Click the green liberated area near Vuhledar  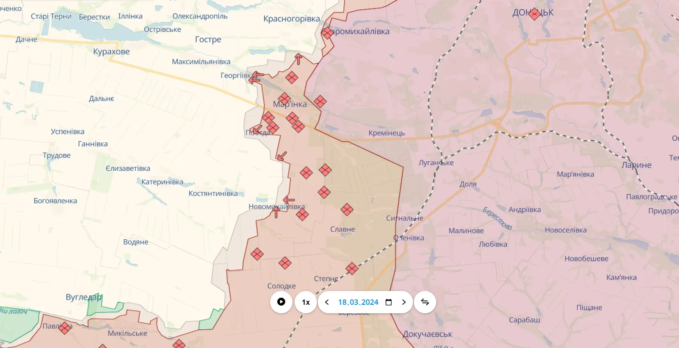tap(99, 307)
